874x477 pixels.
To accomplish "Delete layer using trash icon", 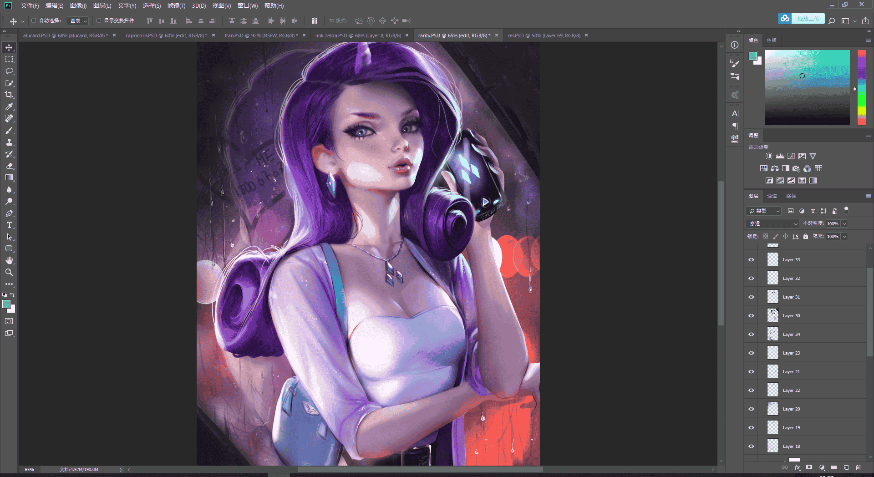I will 858,467.
